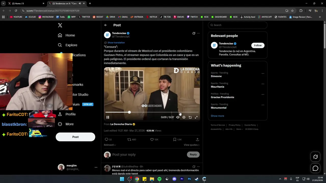The width and height of the screenshot is (326, 183).
Task: Open Terms of Service footer link
Action: (x=218, y=125)
